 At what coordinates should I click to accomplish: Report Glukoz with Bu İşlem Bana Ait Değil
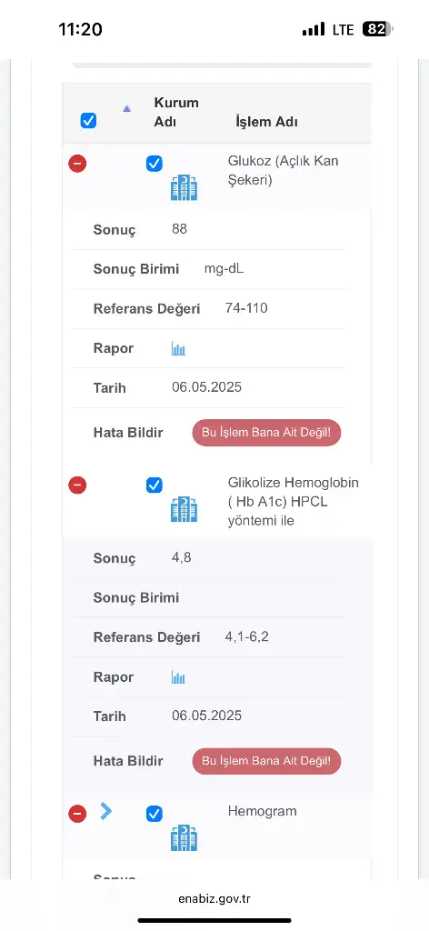(266, 433)
